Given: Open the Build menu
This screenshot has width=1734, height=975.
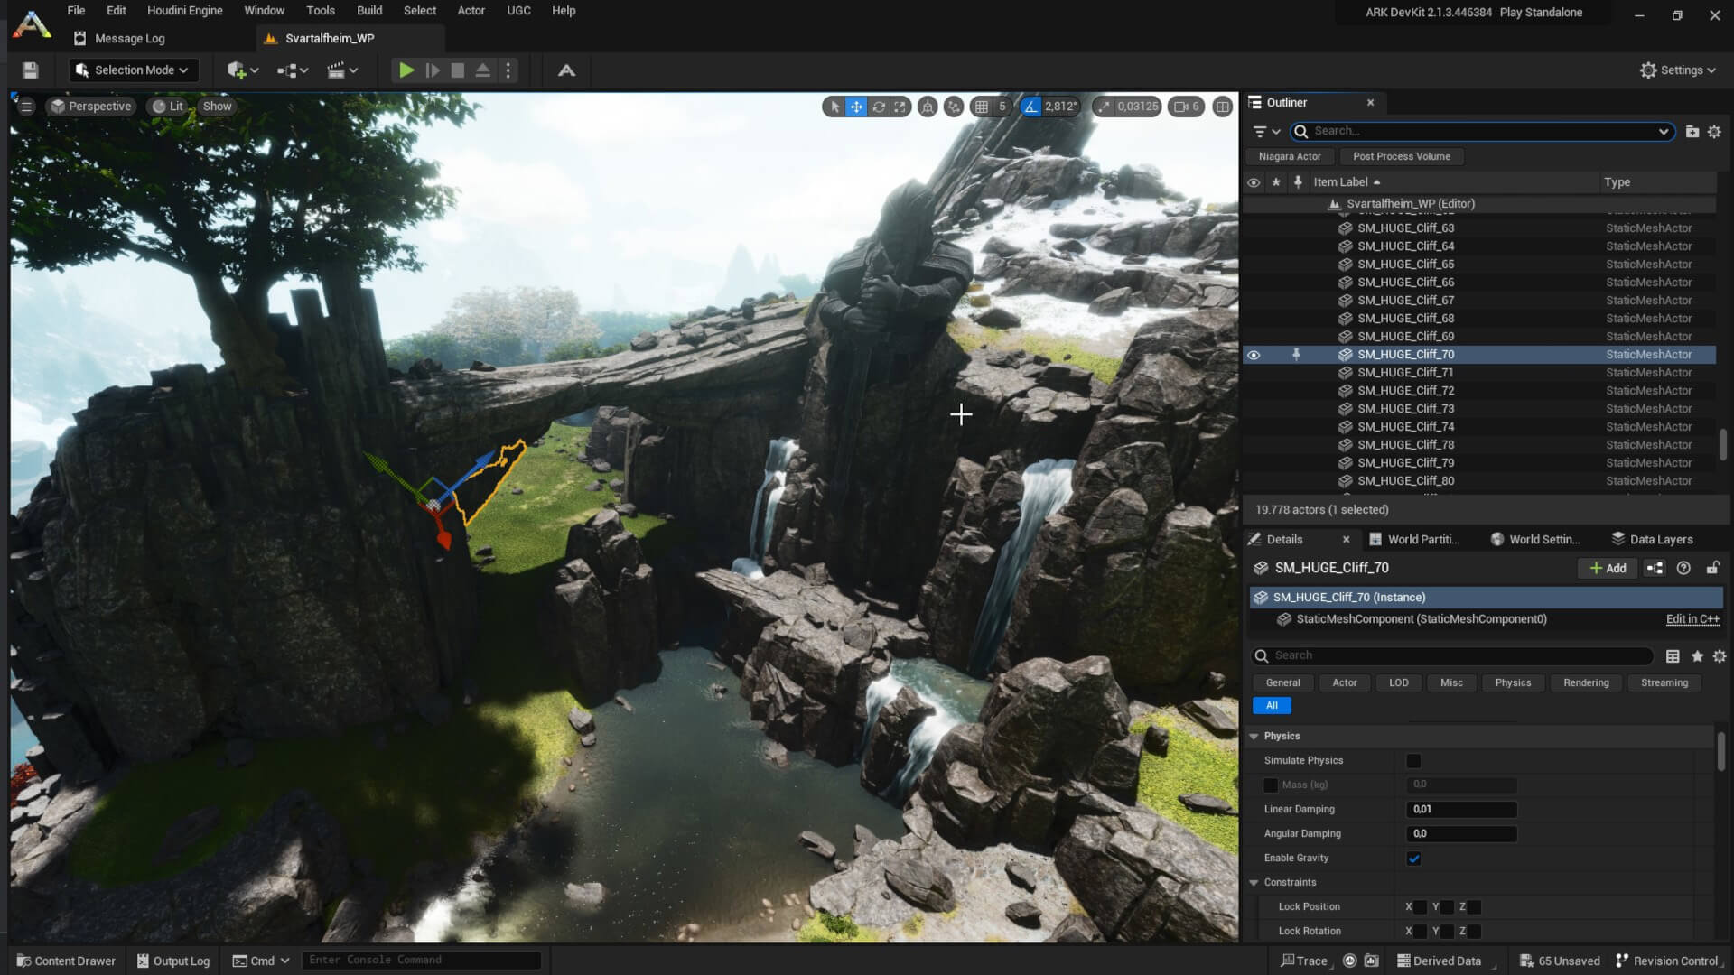Looking at the screenshot, I should coord(368,10).
